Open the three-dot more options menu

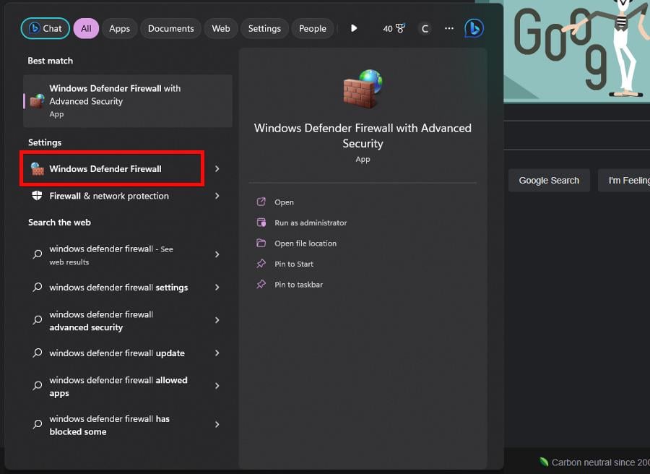point(449,28)
